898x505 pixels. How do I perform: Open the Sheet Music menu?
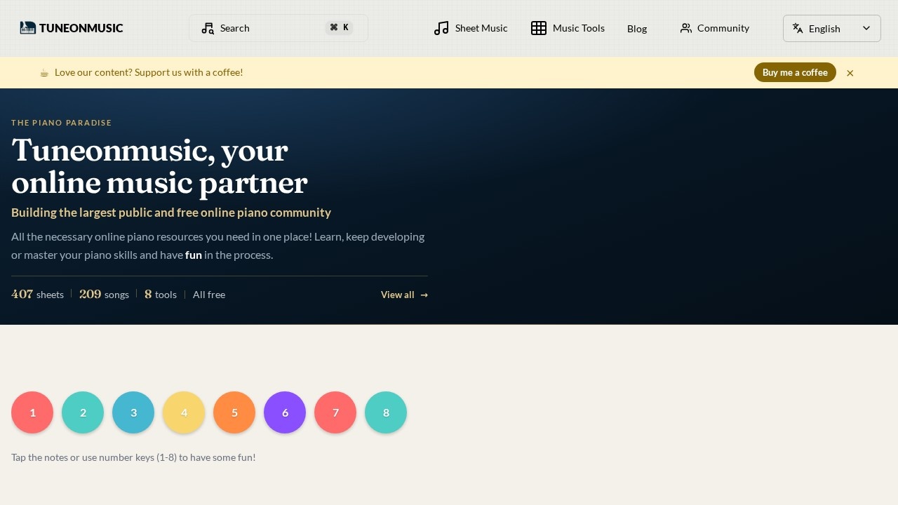[x=471, y=28]
